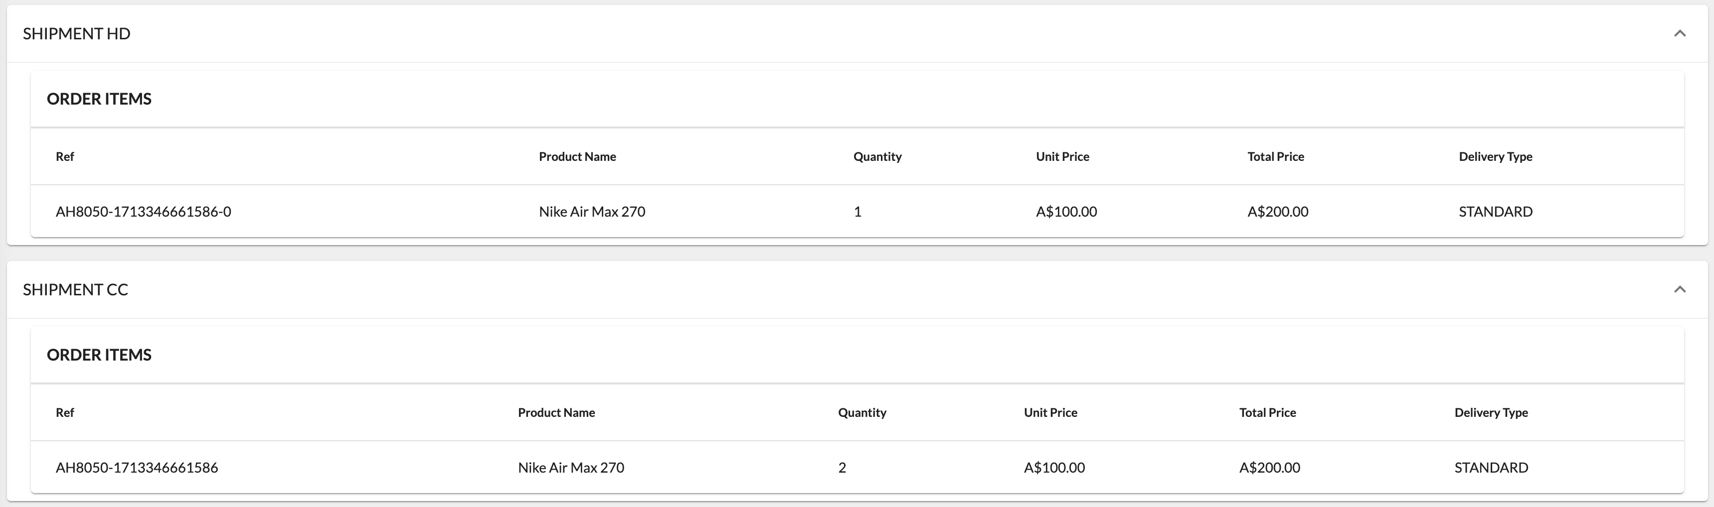This screenshot has width=1714, height=507.
Task: Click Quantity column header in Shipment CC
Action: click(x=861, y=412)
